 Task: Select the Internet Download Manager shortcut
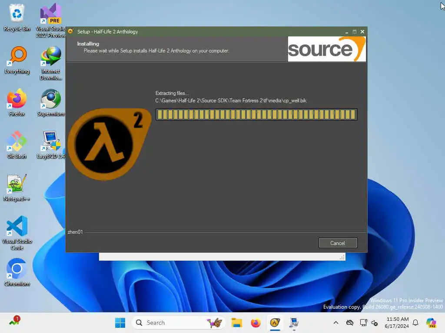pos(51,63)
